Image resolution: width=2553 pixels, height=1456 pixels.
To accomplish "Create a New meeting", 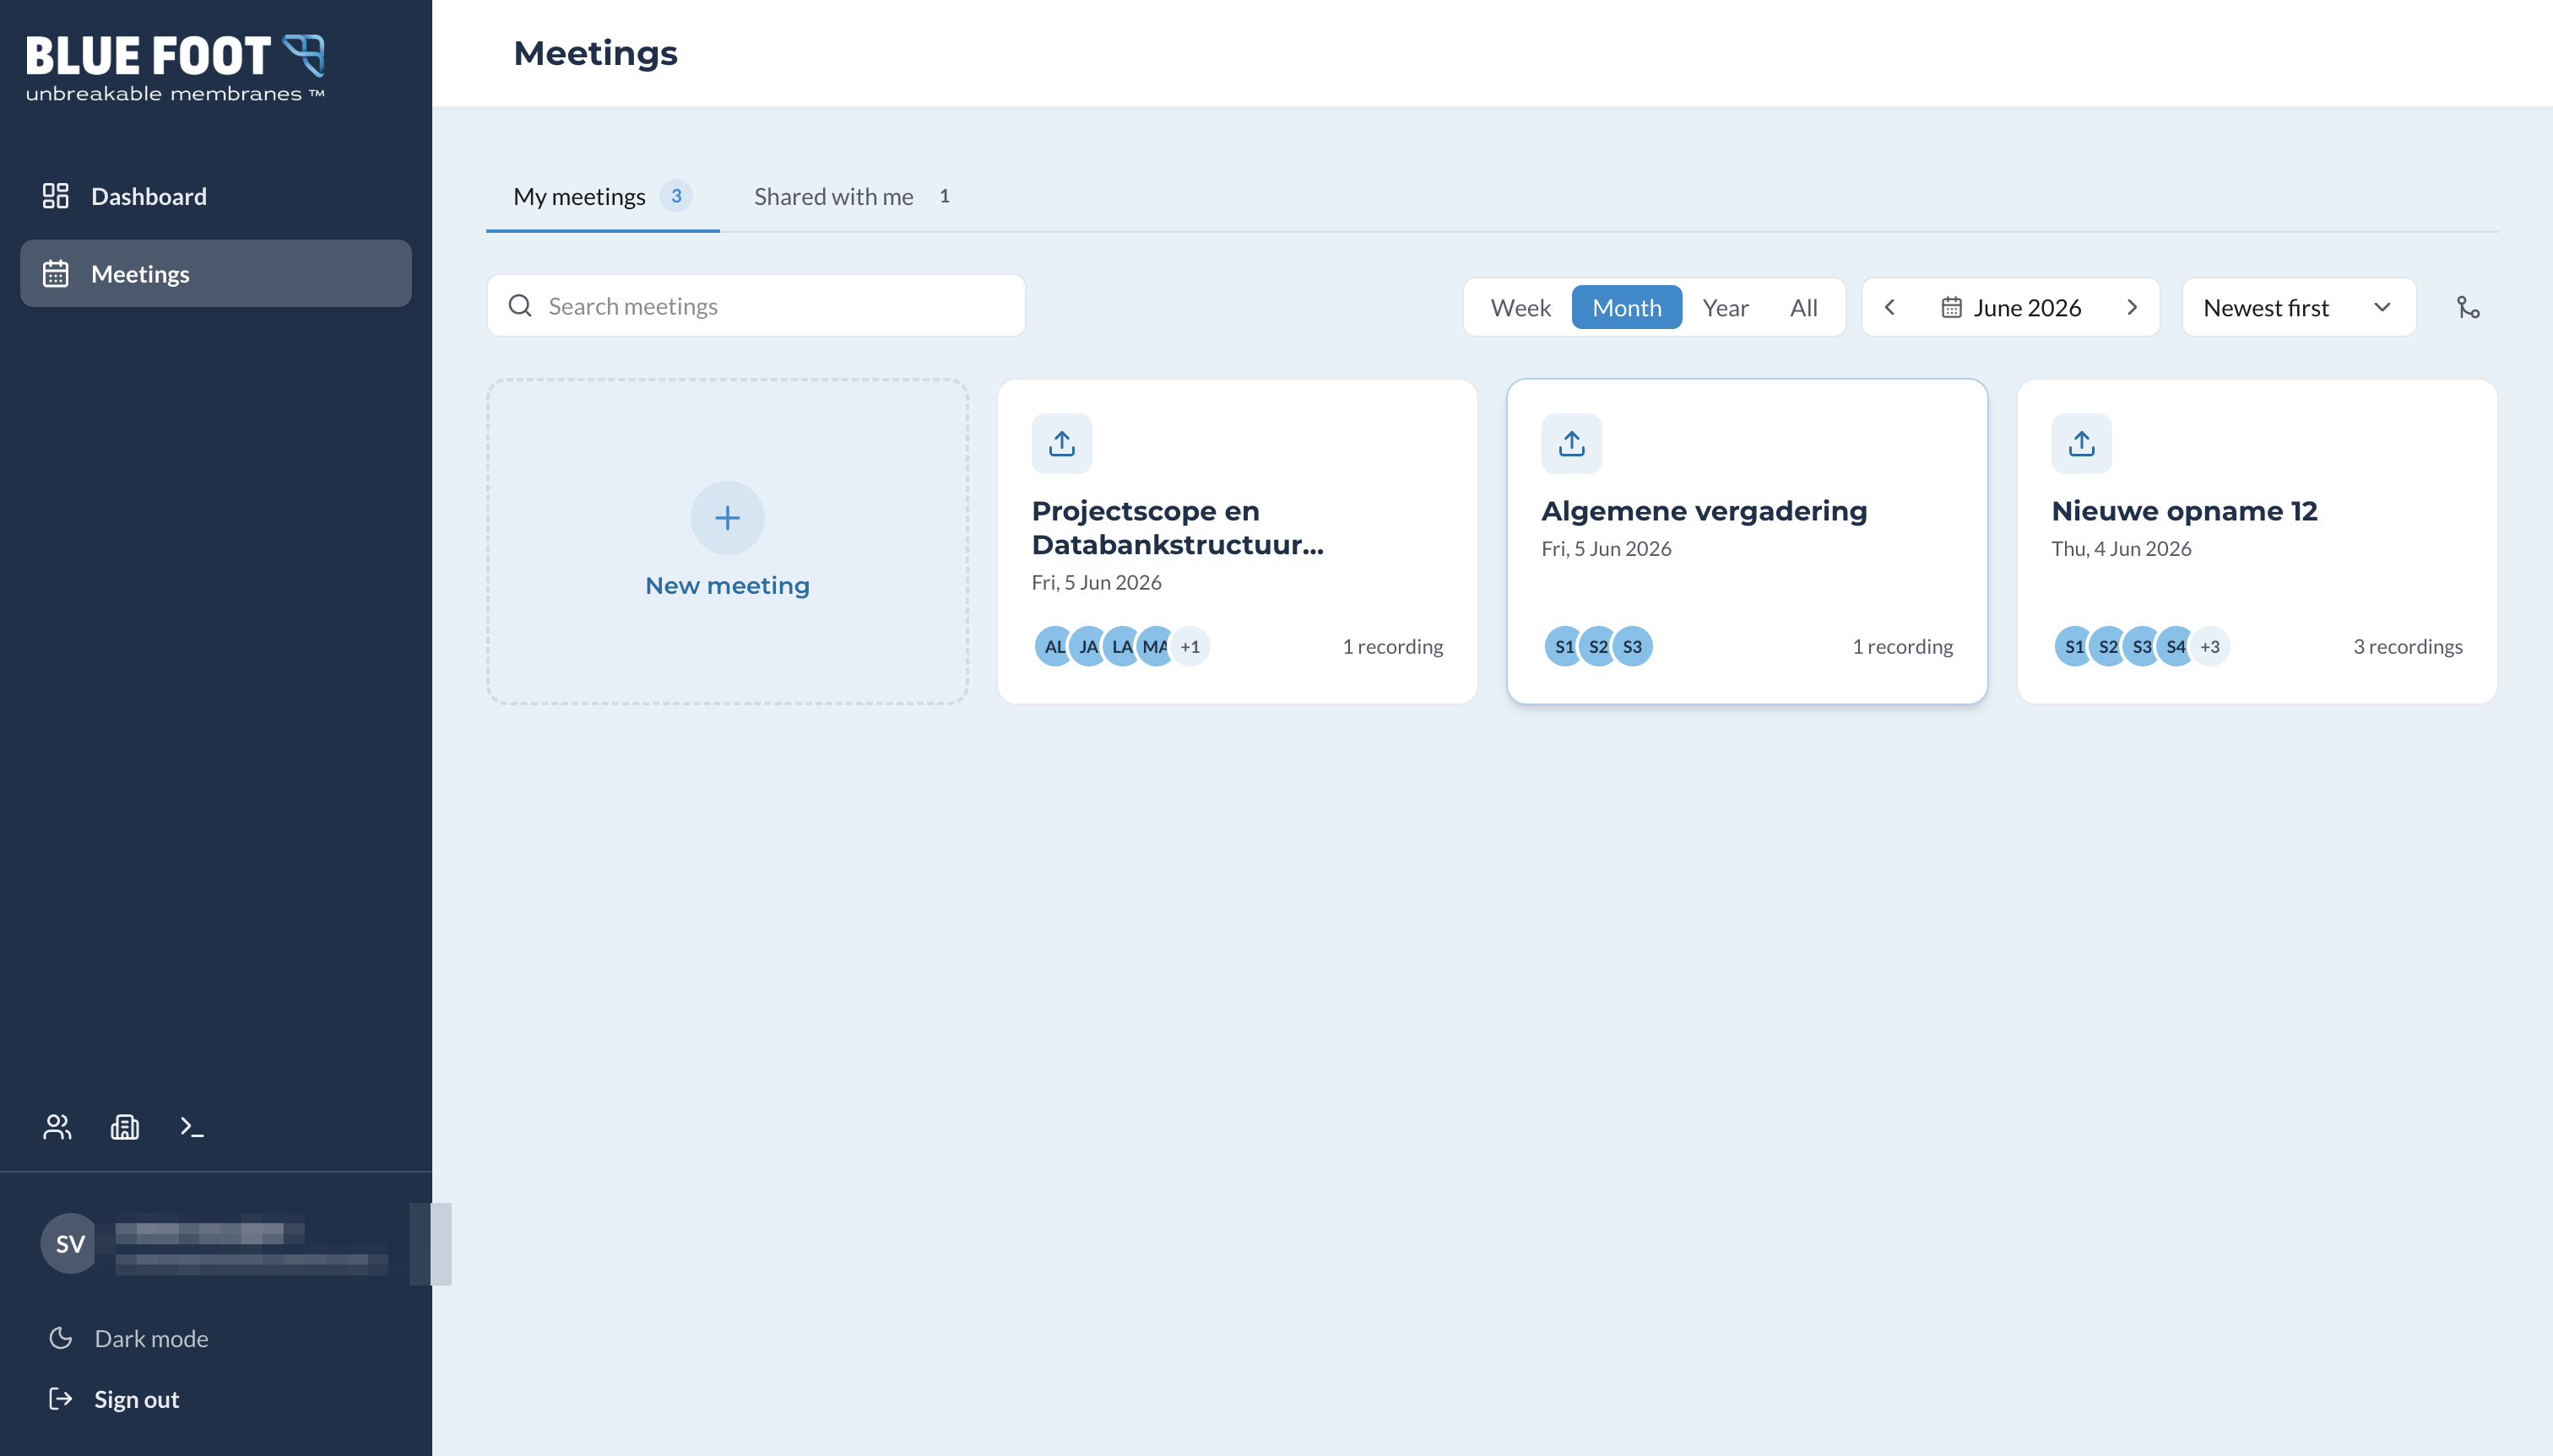I will pyautogui.click(x=728, y=541).
